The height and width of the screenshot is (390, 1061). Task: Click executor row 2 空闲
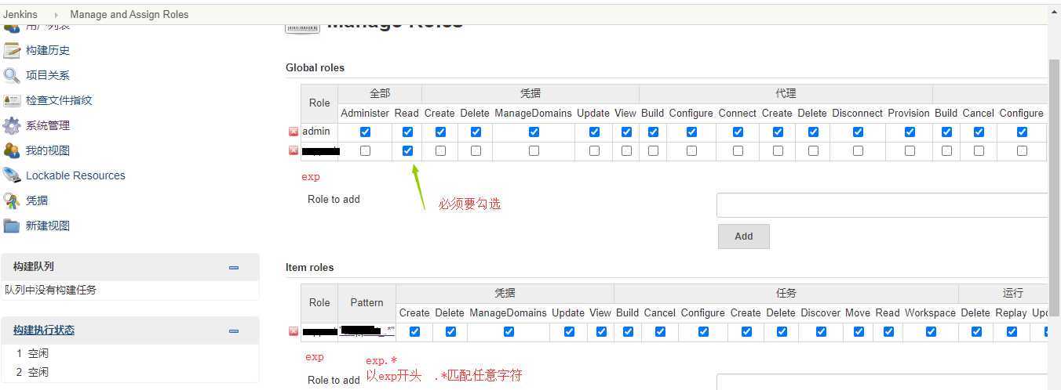click(x=32, y=372)
